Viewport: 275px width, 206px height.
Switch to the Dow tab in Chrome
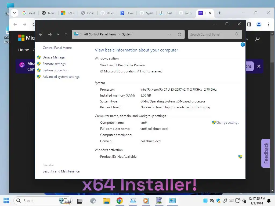click(x=127, y=13)
